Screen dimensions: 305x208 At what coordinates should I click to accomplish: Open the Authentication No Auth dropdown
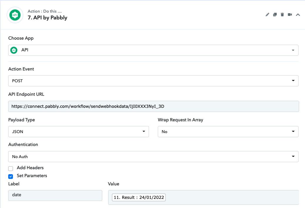coord(153,157)
